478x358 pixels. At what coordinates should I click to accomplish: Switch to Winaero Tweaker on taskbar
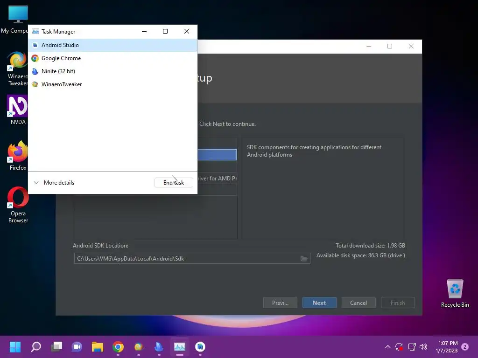click(x=138, y=347)
